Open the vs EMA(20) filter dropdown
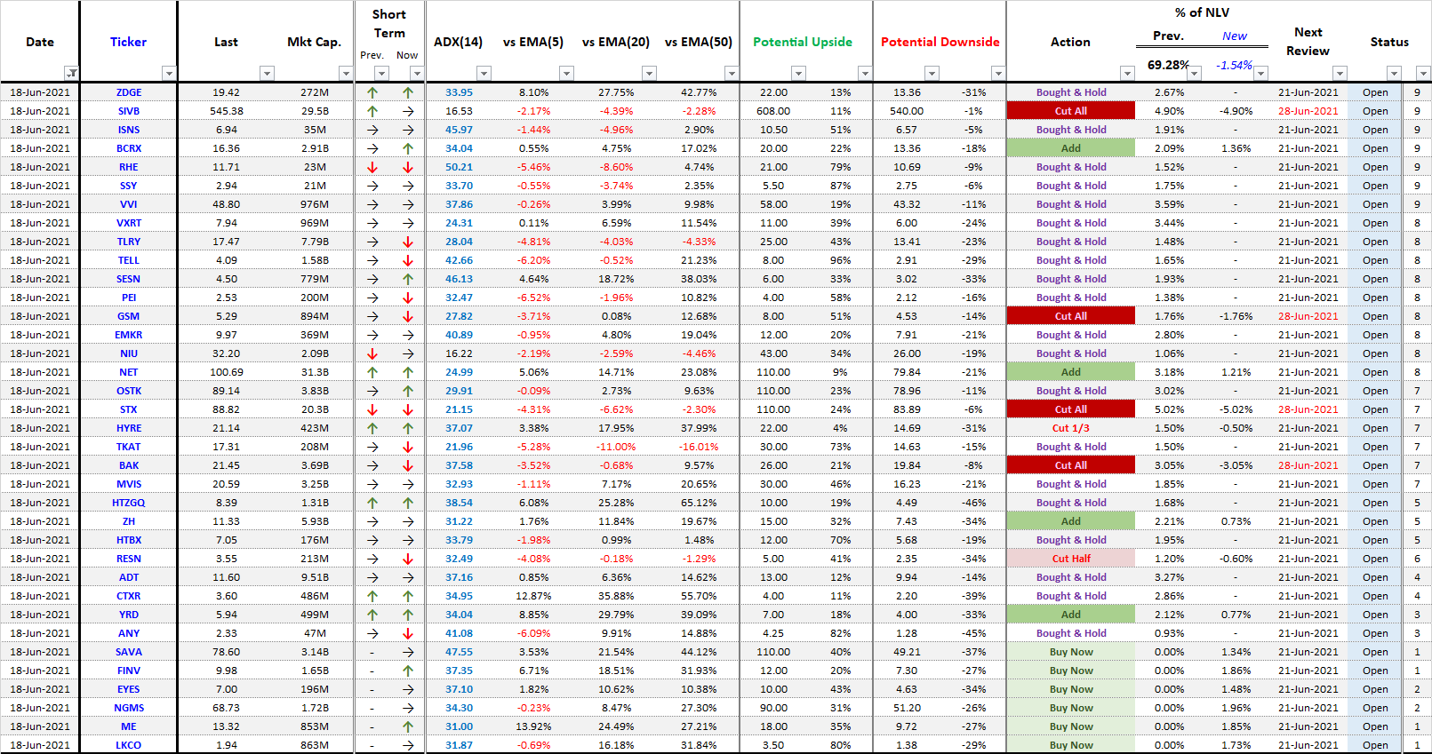The width and height of the screenshot is (1432, 754). click(649, 73)
